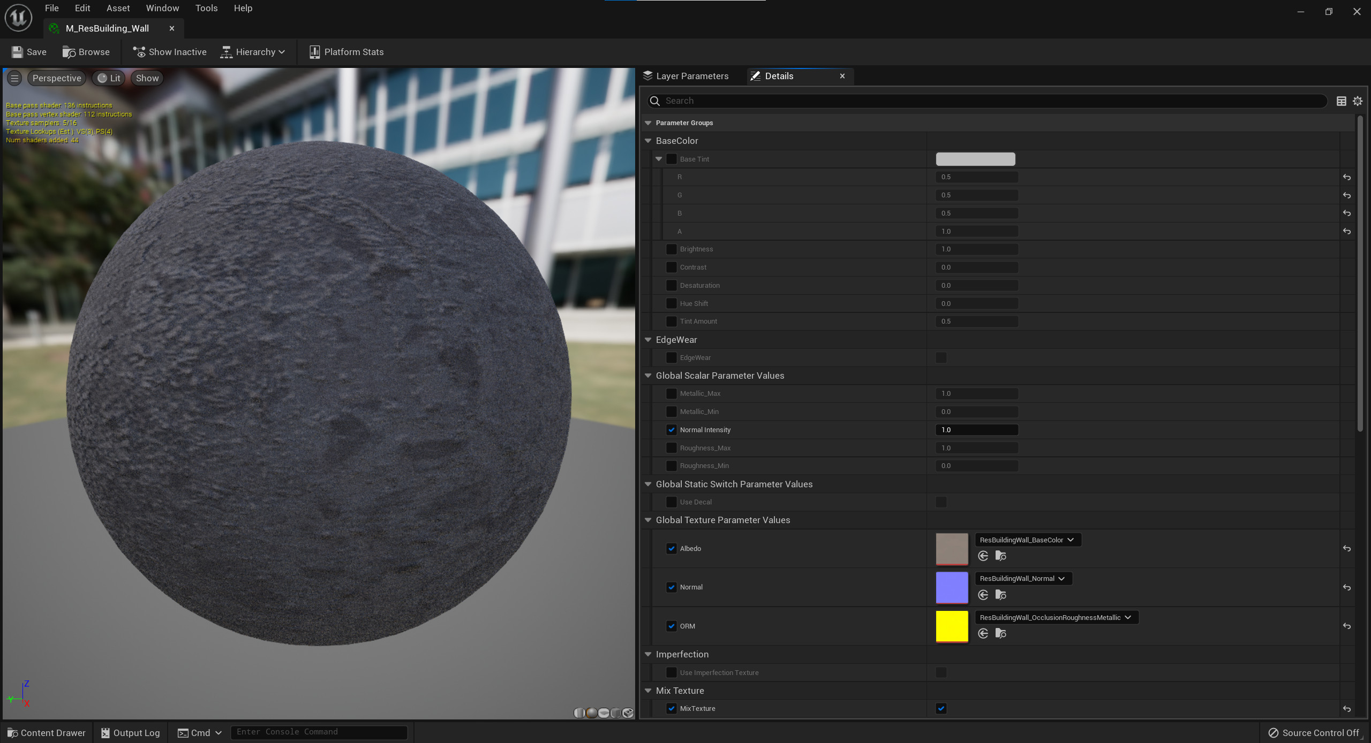Open the File menu
Viewport: 1371px width, 743px height.
point(52,8)
